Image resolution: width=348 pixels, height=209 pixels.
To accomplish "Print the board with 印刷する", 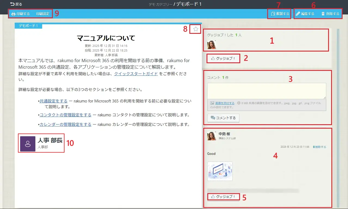I will tap(21, 14).
